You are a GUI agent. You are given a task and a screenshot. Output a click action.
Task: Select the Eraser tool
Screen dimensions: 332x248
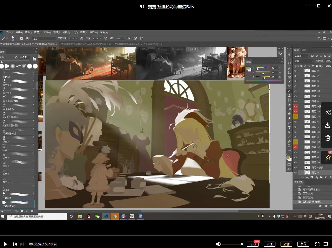289,105
